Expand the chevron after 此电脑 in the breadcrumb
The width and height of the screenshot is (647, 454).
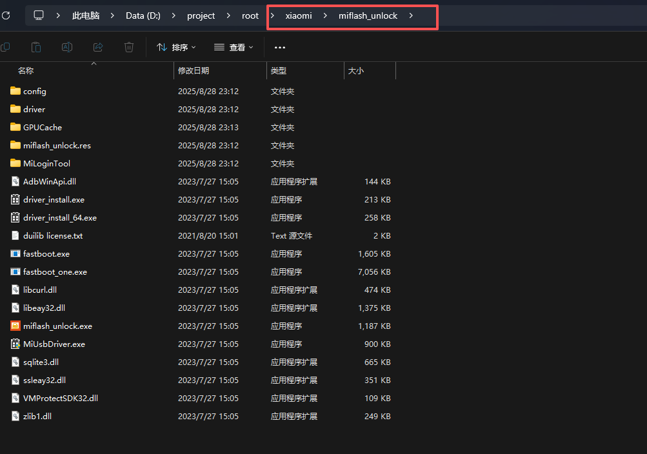click(112, 15)
